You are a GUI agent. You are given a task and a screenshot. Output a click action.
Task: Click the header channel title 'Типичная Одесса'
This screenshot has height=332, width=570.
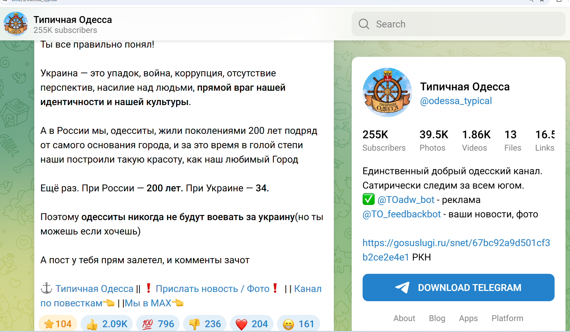click(x=73, y=20)
